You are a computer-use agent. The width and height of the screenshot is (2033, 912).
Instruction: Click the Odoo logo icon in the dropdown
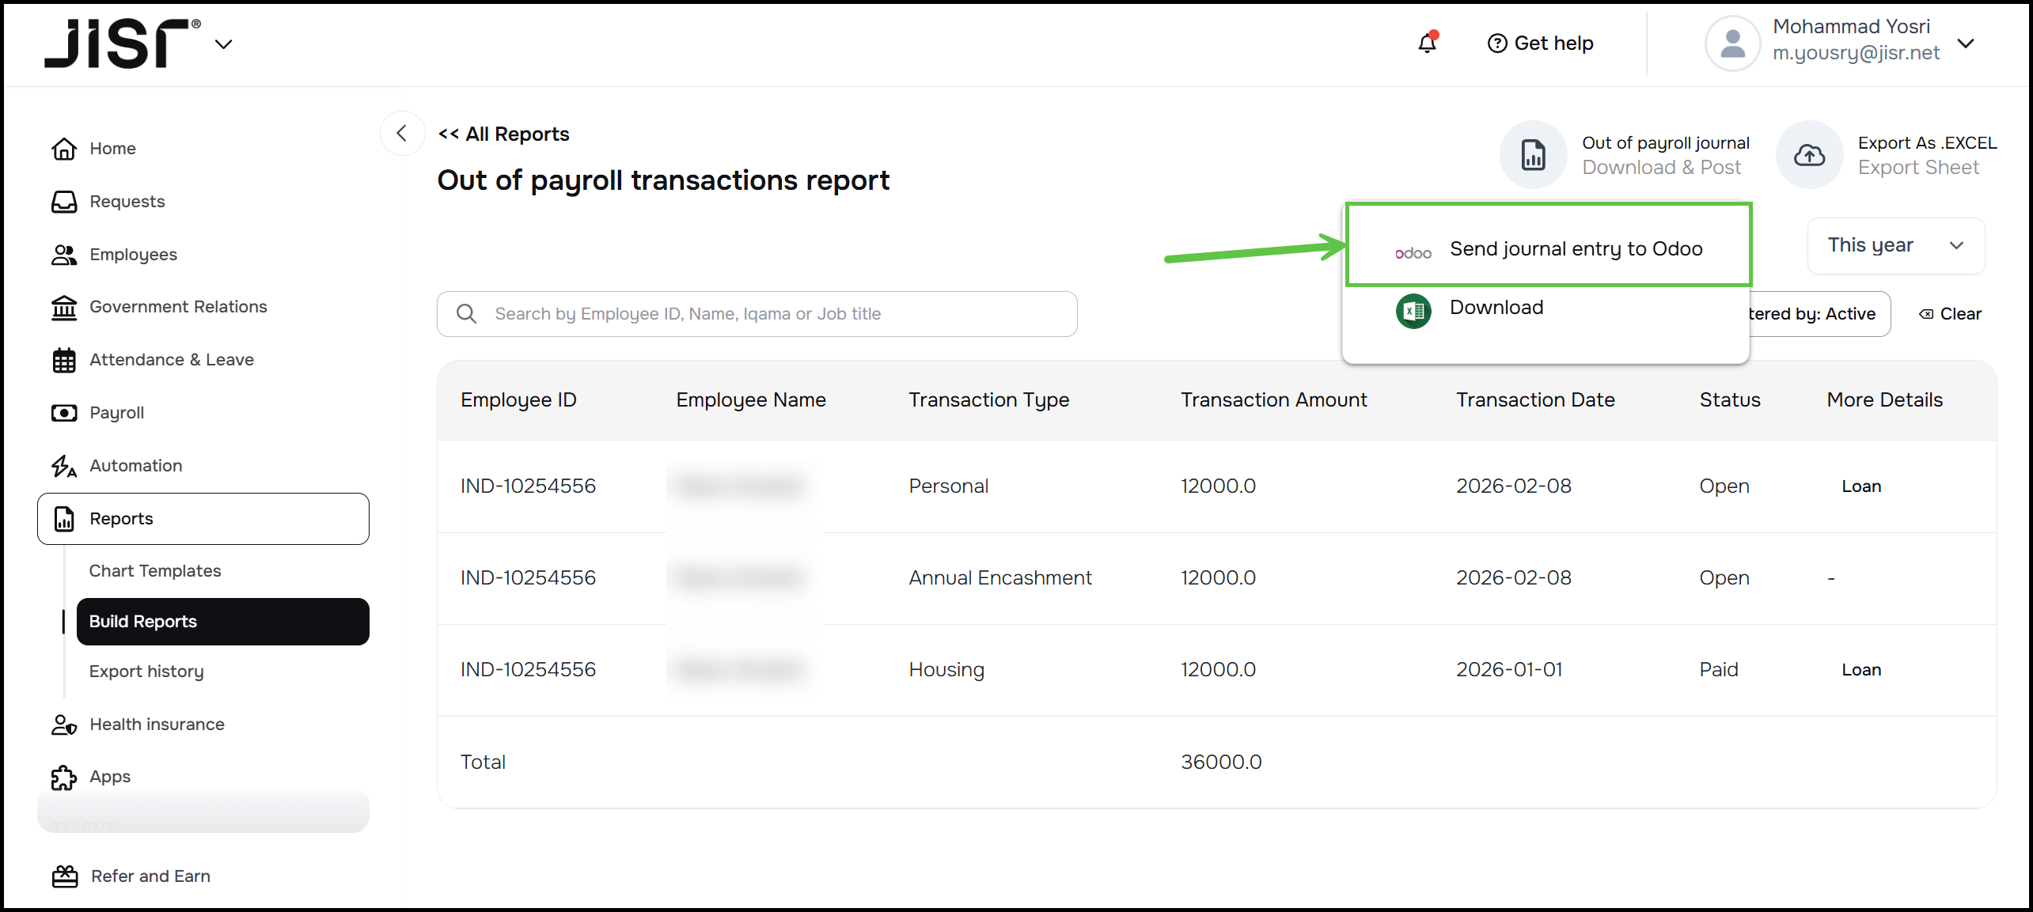coord(1413,253)
